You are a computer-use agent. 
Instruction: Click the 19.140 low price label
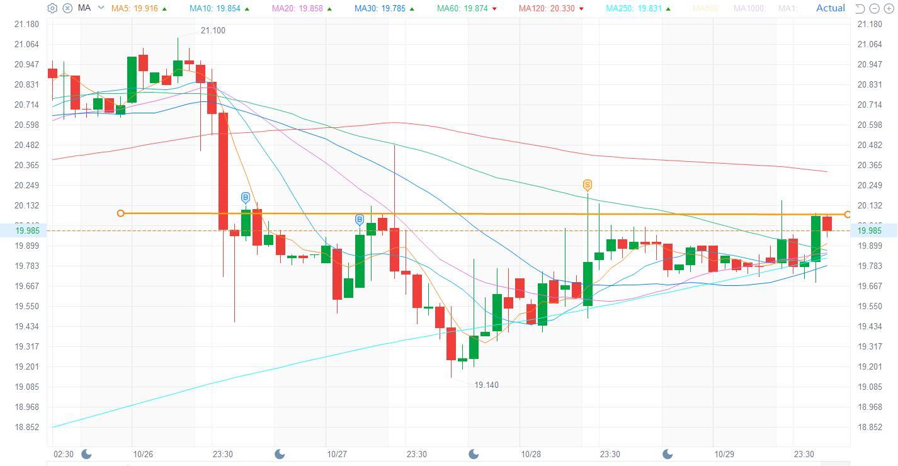click(x=486, y=385)
